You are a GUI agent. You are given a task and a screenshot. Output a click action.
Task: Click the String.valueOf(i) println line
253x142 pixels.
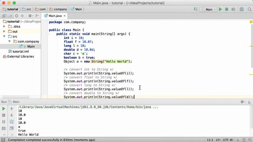point(98,73)
